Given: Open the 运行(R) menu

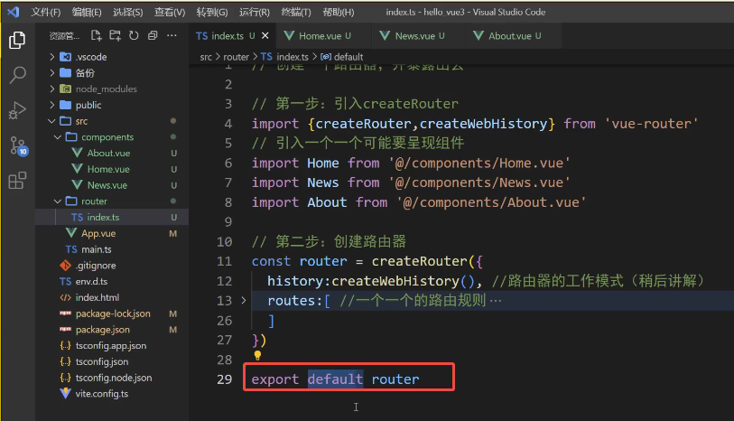Looking at the screenshot, I should 255,12.
